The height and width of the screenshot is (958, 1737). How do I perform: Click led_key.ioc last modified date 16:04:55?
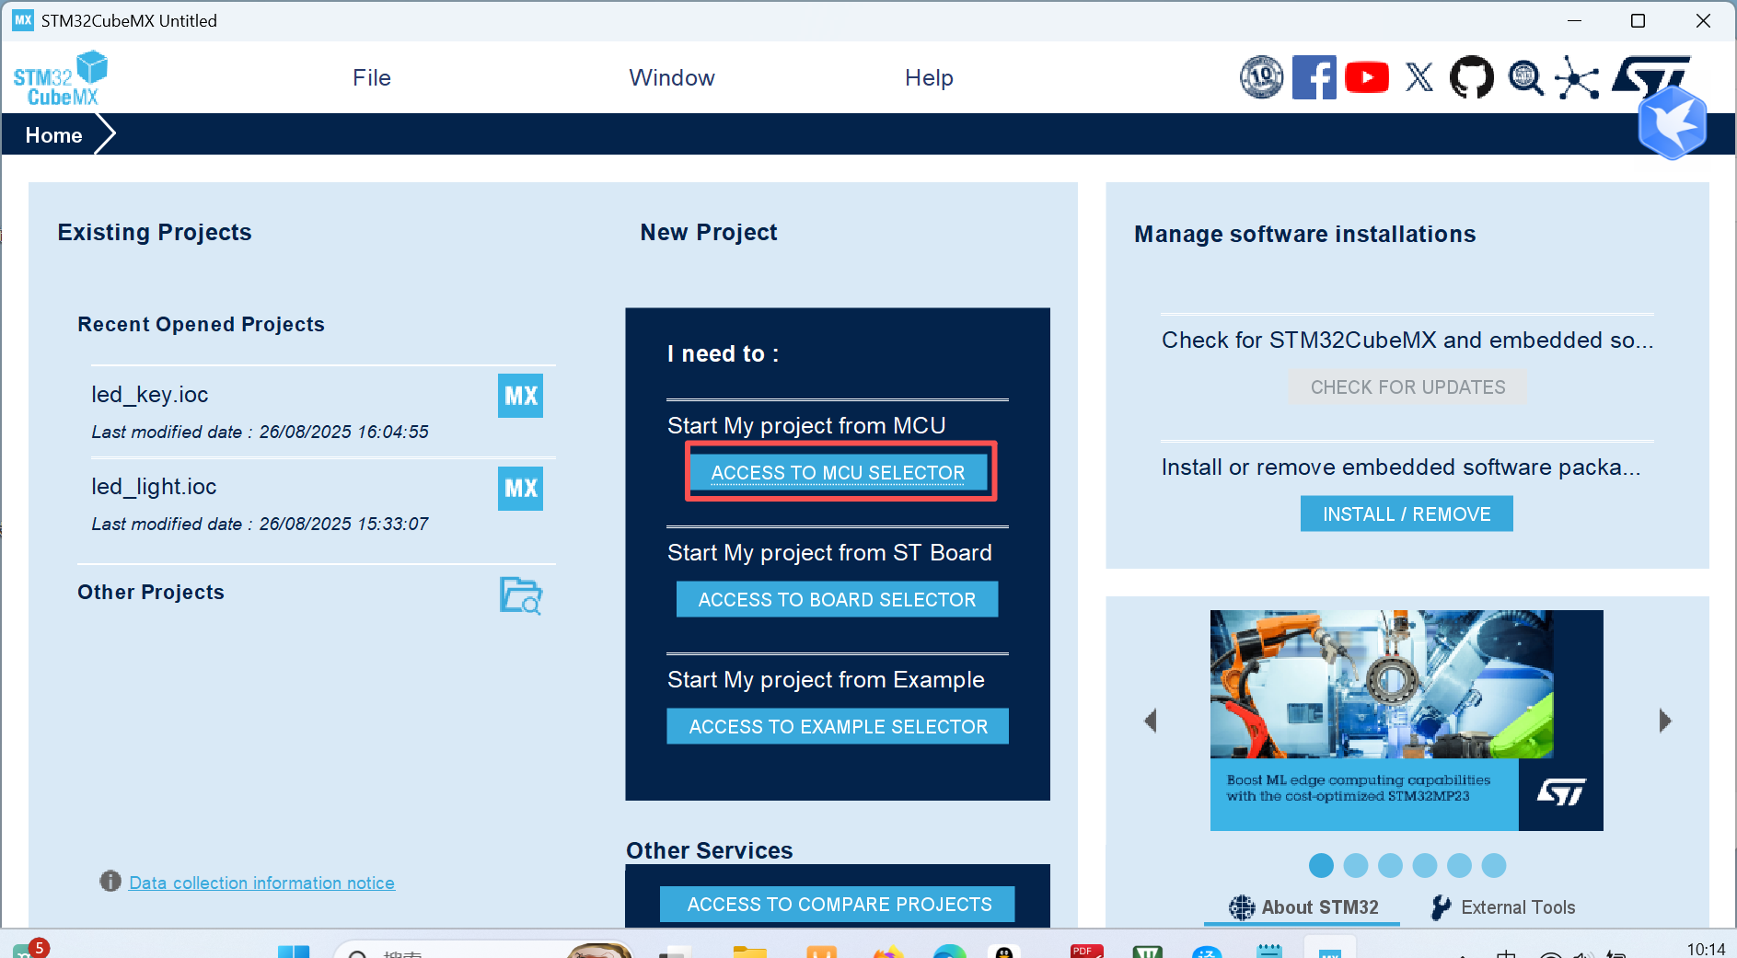260,432
